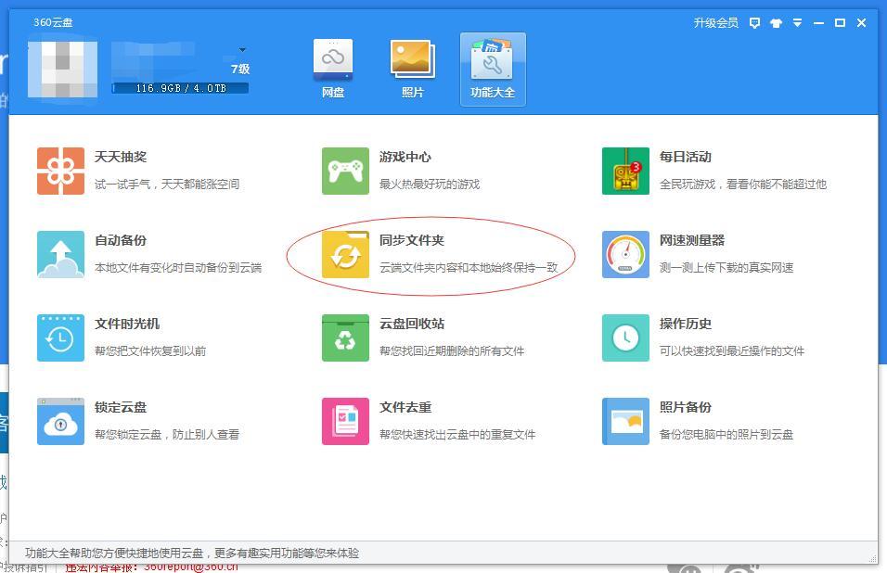This screenshot has width=887, height=573.
Task: Open the feedback message icon in titlebar
Action: [x=754, y=23]
